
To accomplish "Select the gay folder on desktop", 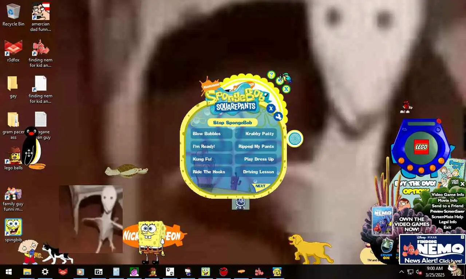I will [13, 87].
